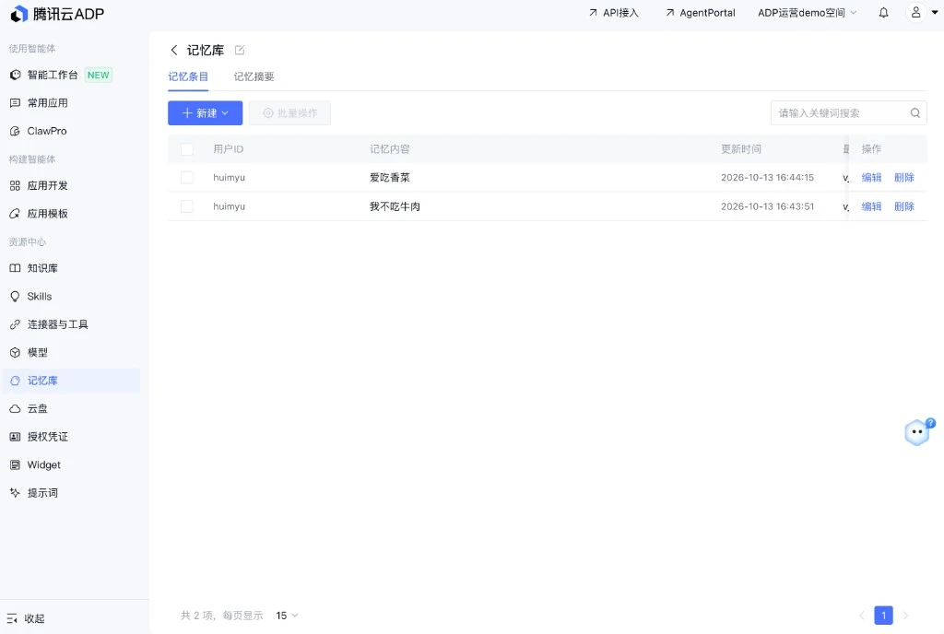
Task: Open the ADP运营demo空间 workspace dropdown
Action: [807, 13]
